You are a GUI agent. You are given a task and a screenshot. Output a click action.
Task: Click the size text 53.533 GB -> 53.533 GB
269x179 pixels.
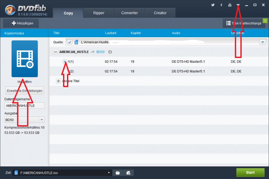(x=22, y=133)
